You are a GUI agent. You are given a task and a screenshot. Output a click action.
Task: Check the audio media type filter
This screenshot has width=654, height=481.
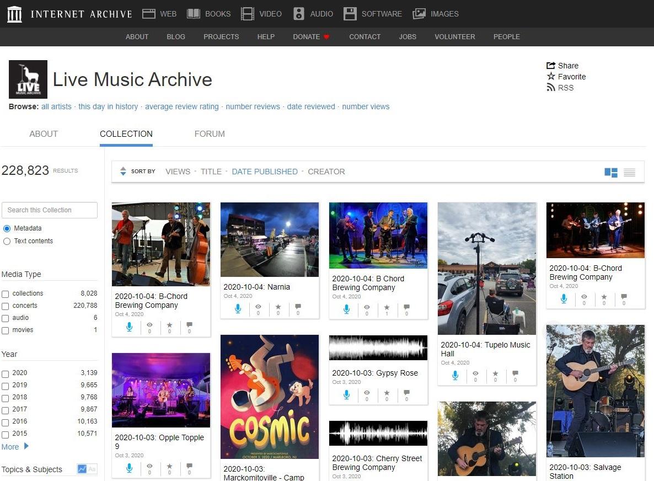[6, 318]
